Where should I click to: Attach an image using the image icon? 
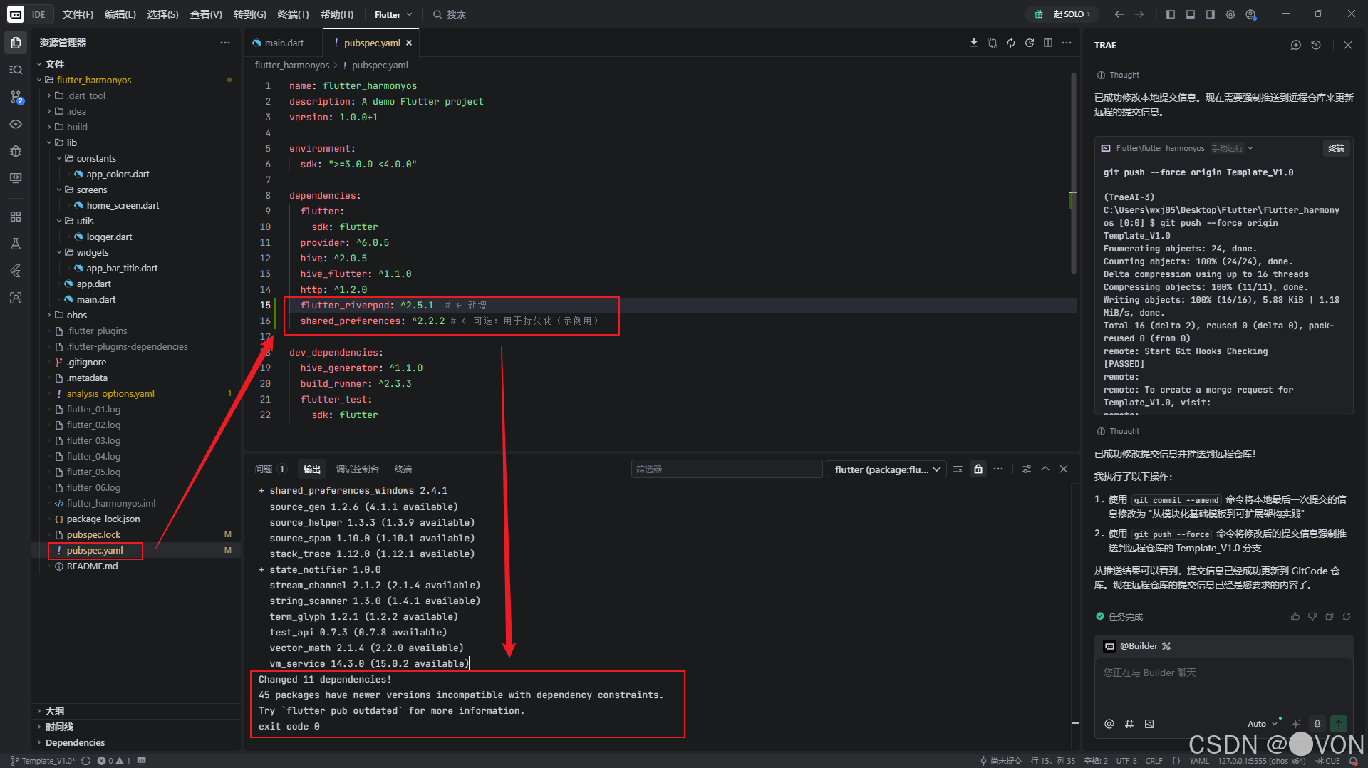coord(1149,724)
